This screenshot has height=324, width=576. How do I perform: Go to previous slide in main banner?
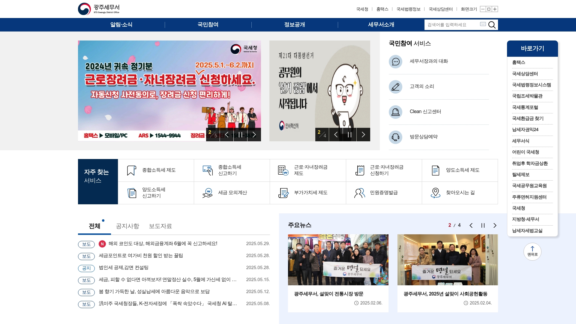pyautogui.click(x=227, y=135)
